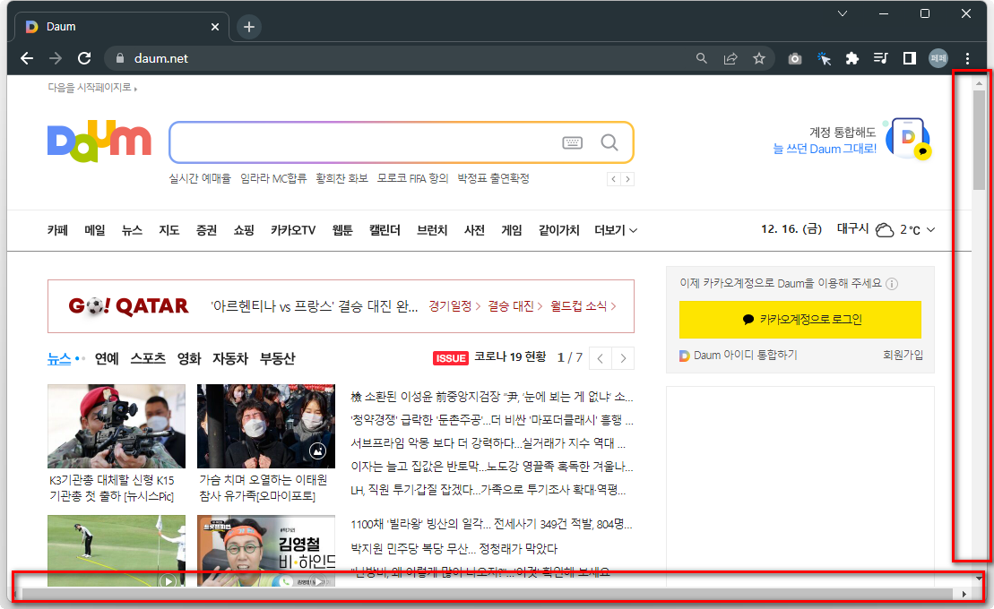Expand the weather dropdown next to 2°C

pos(930,229)
